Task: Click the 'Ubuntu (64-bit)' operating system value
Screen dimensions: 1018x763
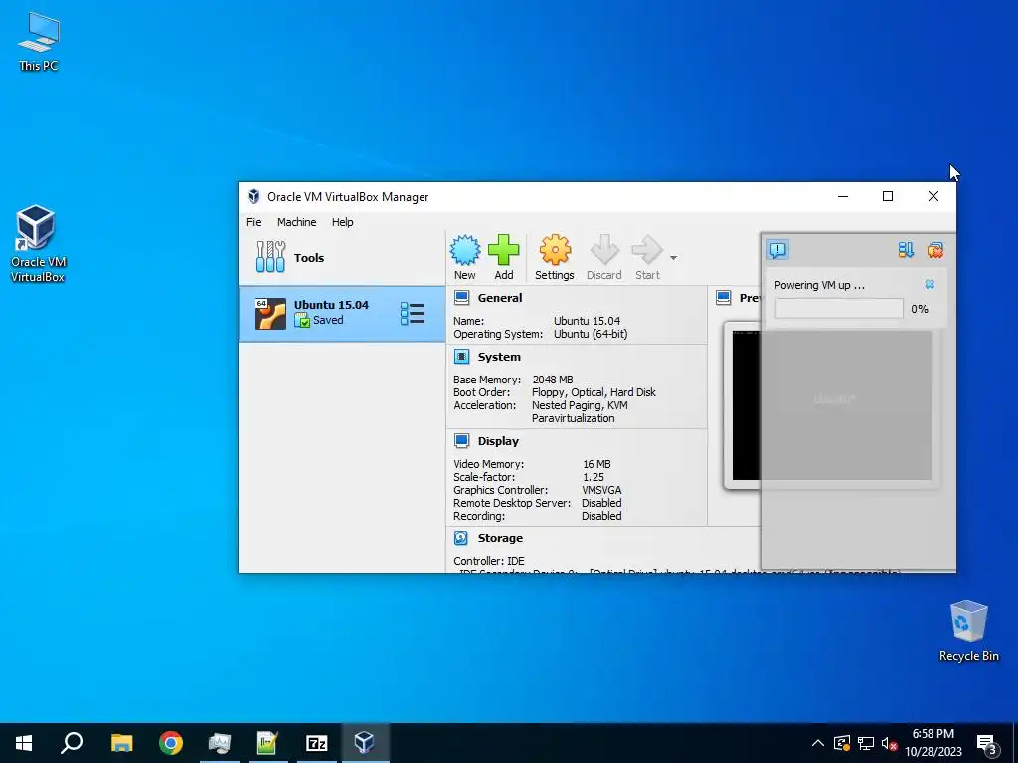Action: (591, 334)
